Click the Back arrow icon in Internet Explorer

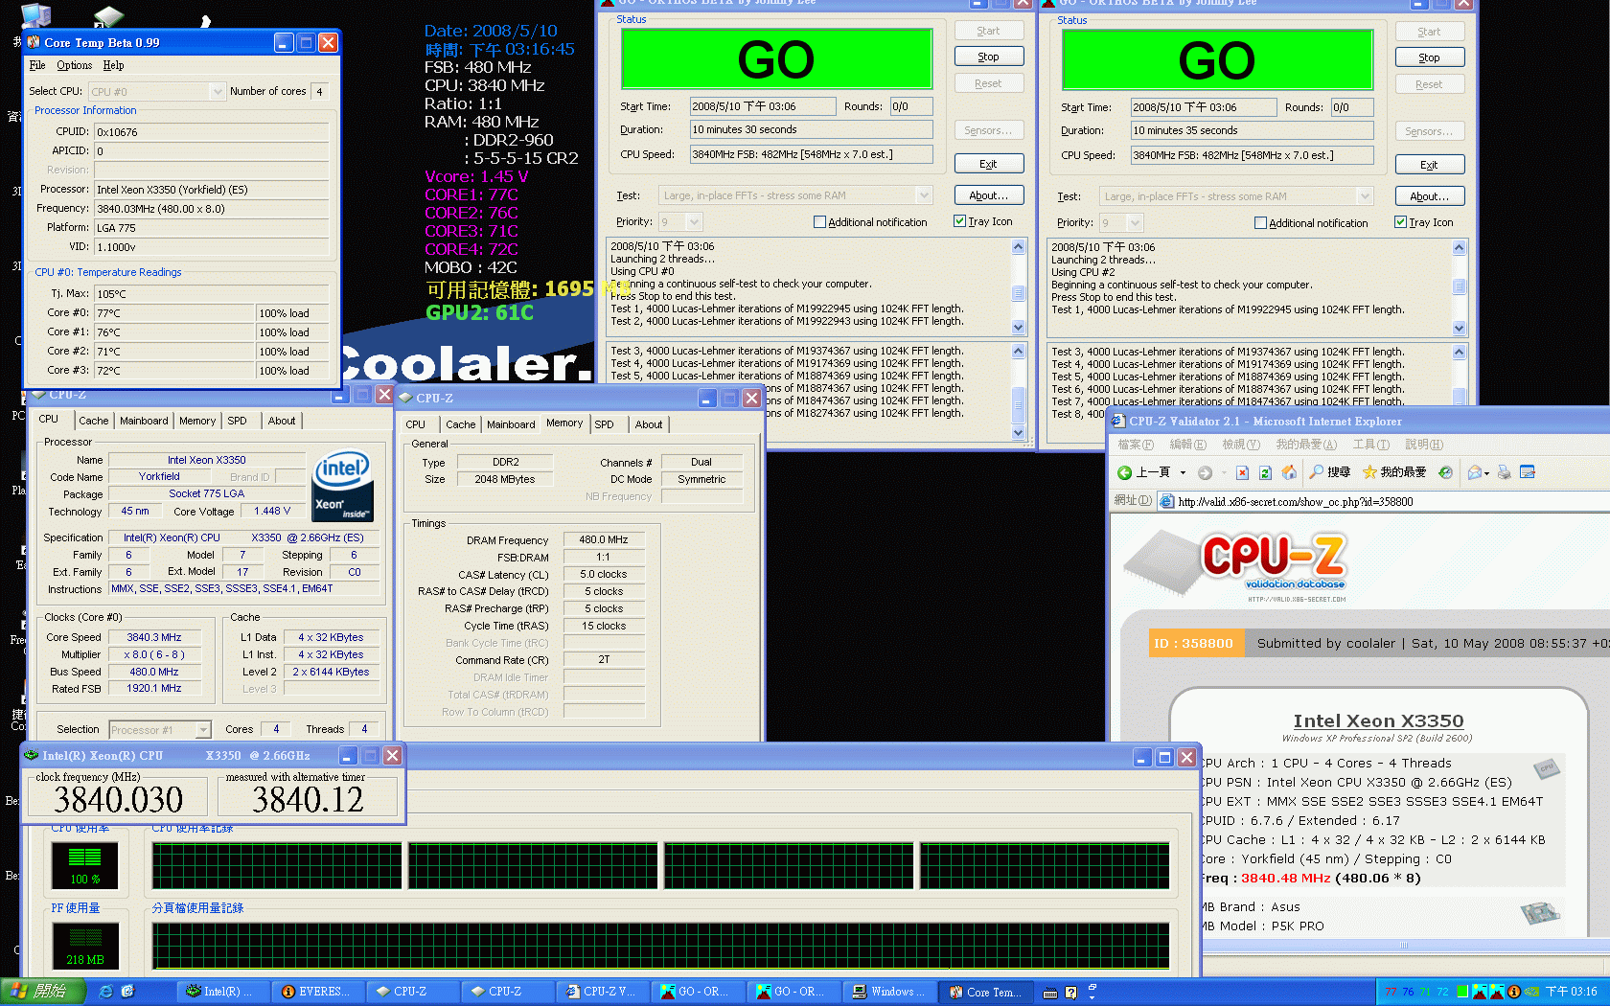(1124, 472)
